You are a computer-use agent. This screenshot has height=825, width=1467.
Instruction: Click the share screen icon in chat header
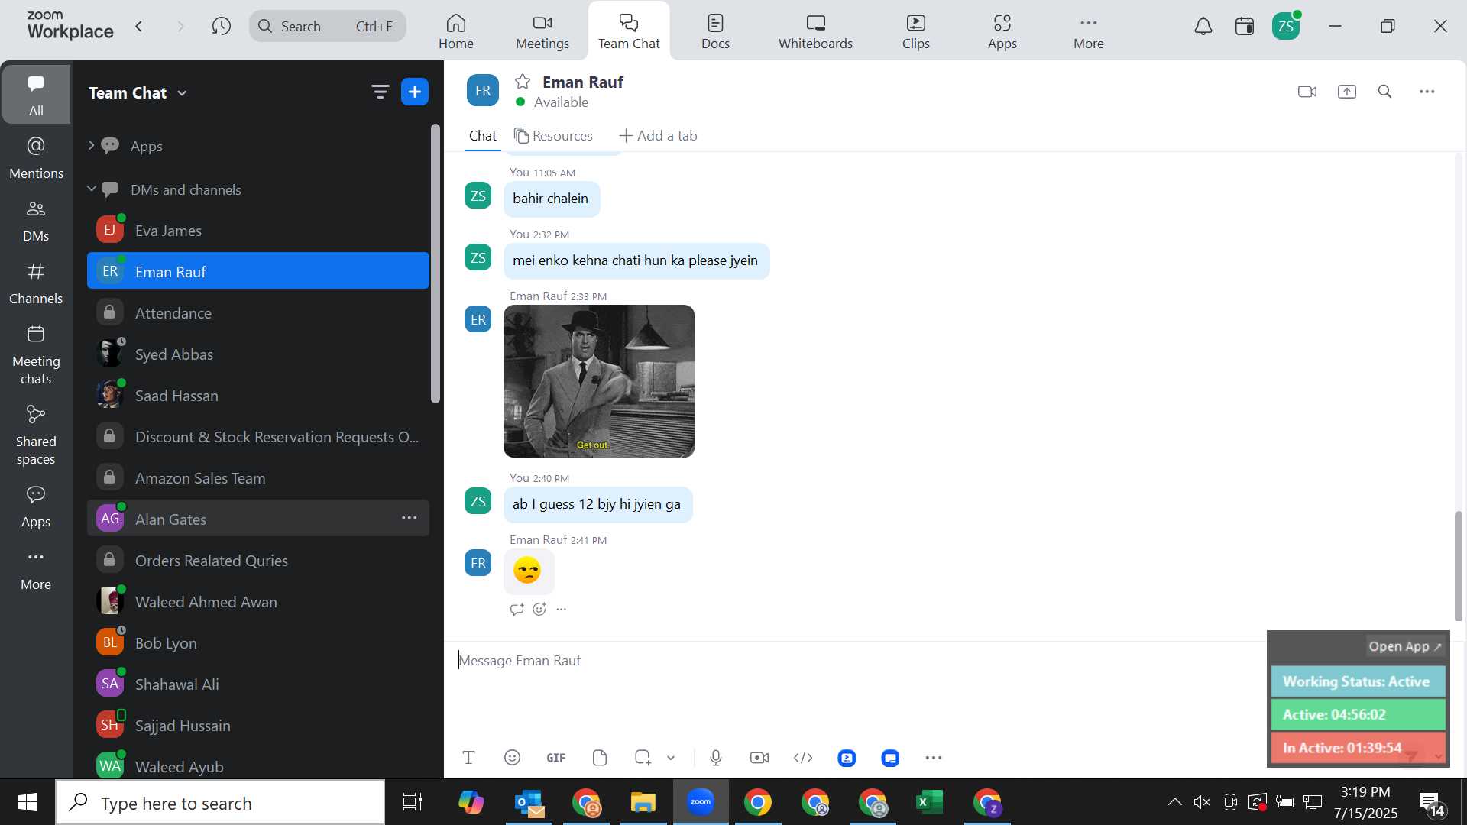point(1347,92)
